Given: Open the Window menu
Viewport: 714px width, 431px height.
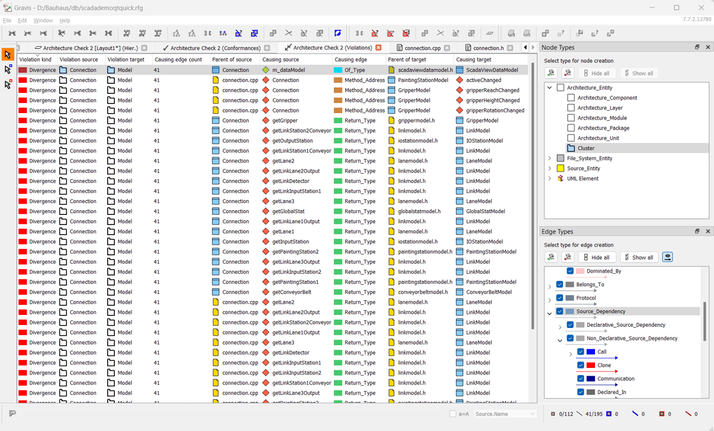Looking at the screenshot, I should [43, 20].
